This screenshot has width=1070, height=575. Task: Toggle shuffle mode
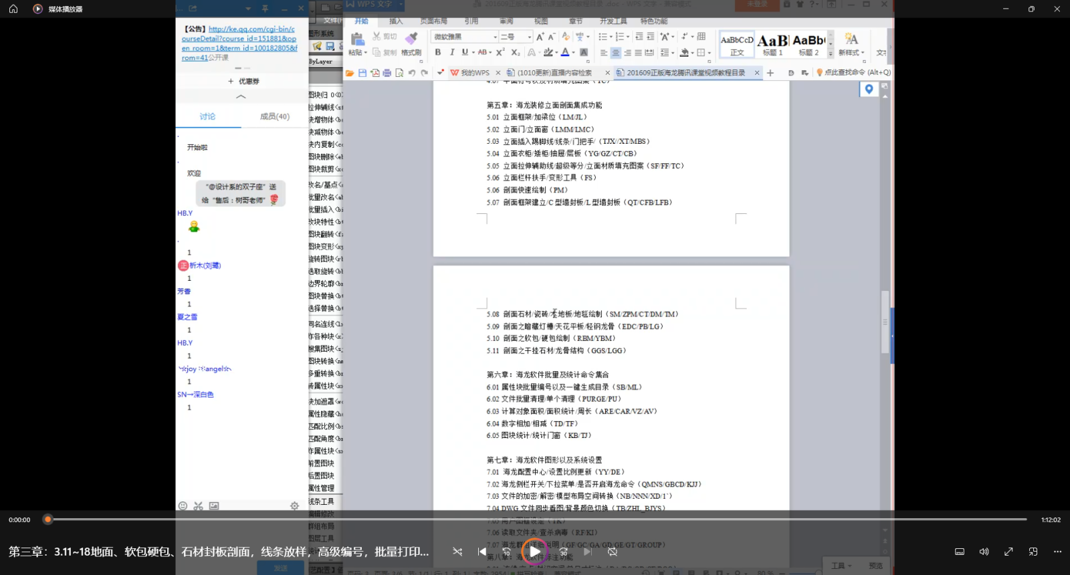[x=457, y=552]
